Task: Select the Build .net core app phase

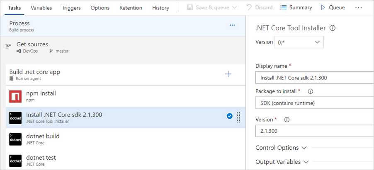Action: pyautogui.click(x=126, y=74)
